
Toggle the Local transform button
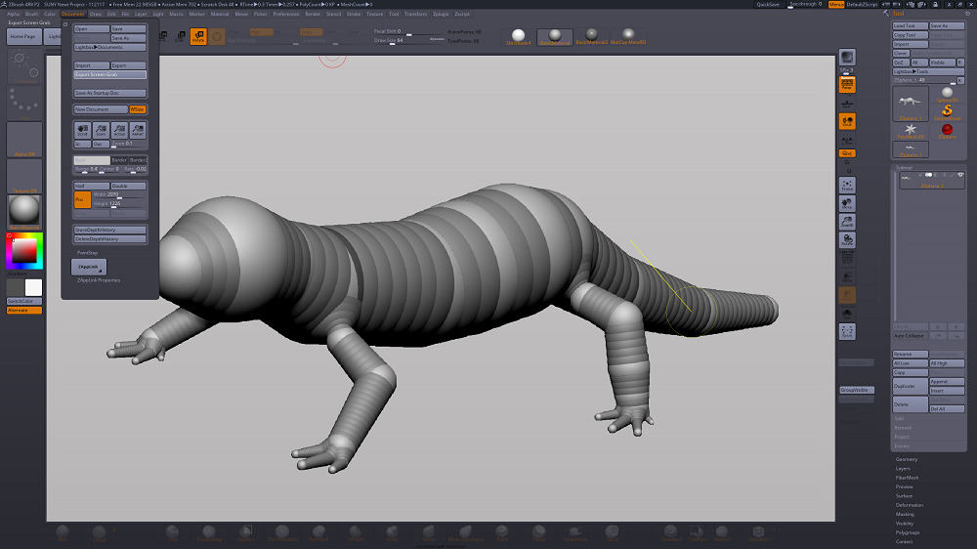coord(847,121)
